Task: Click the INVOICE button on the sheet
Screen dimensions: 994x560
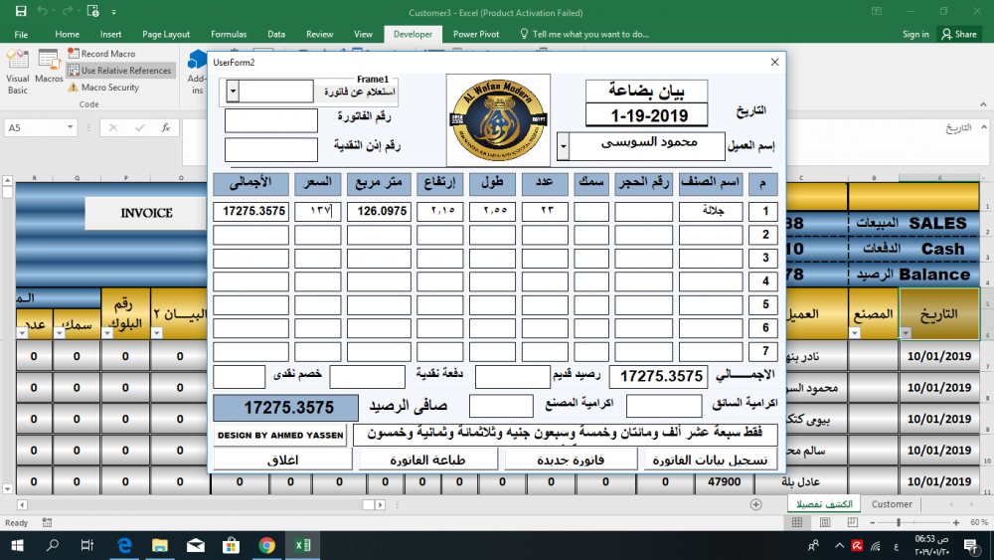Action: 146,213
